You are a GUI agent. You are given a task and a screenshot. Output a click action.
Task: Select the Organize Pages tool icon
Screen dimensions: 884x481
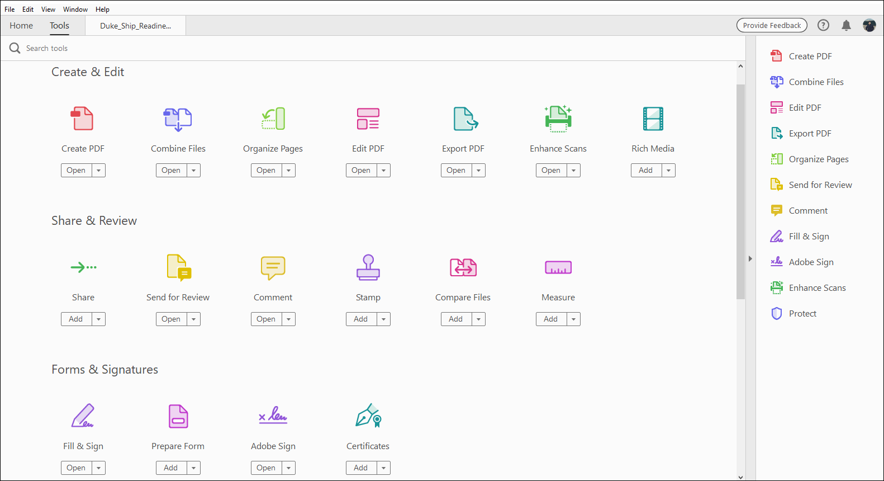point(273,119)
